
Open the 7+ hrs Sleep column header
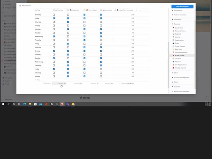coord(90,10)
